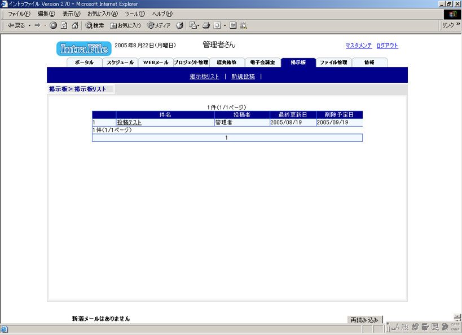Refresh the page with the refresh icon

tap(64, 25)
